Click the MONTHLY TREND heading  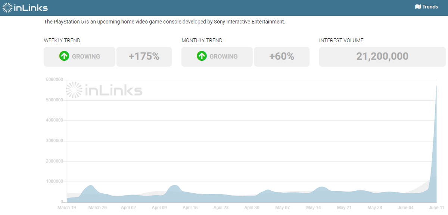click(202, 41)
